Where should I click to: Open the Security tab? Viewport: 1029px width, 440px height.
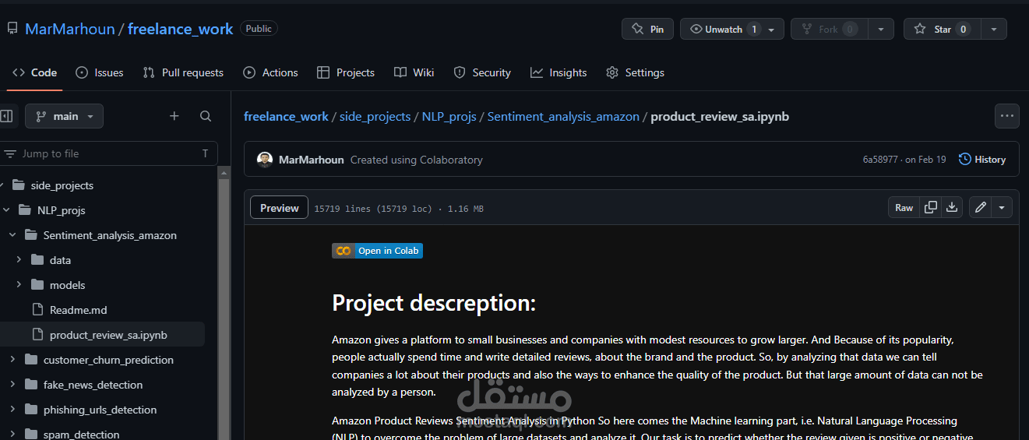(482, 72)
